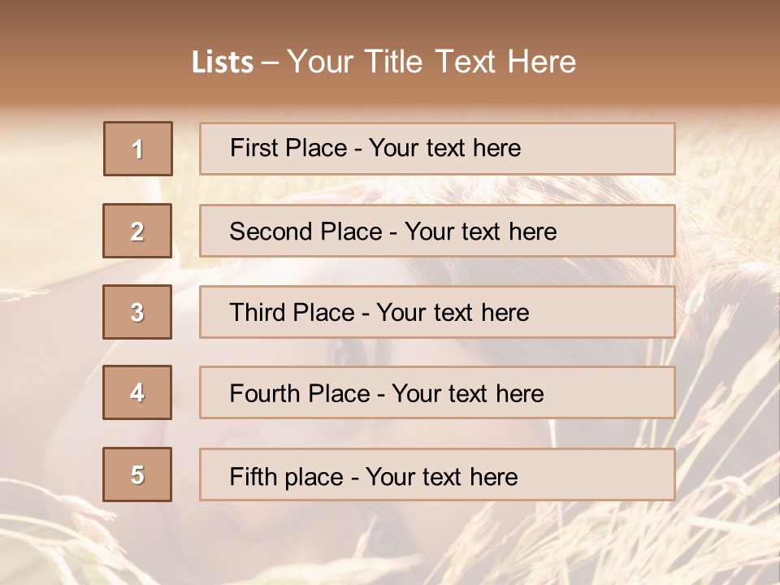Select the bold word Lists in title
The width and height of the screenshot is (780, 585).
click(223, 63)
